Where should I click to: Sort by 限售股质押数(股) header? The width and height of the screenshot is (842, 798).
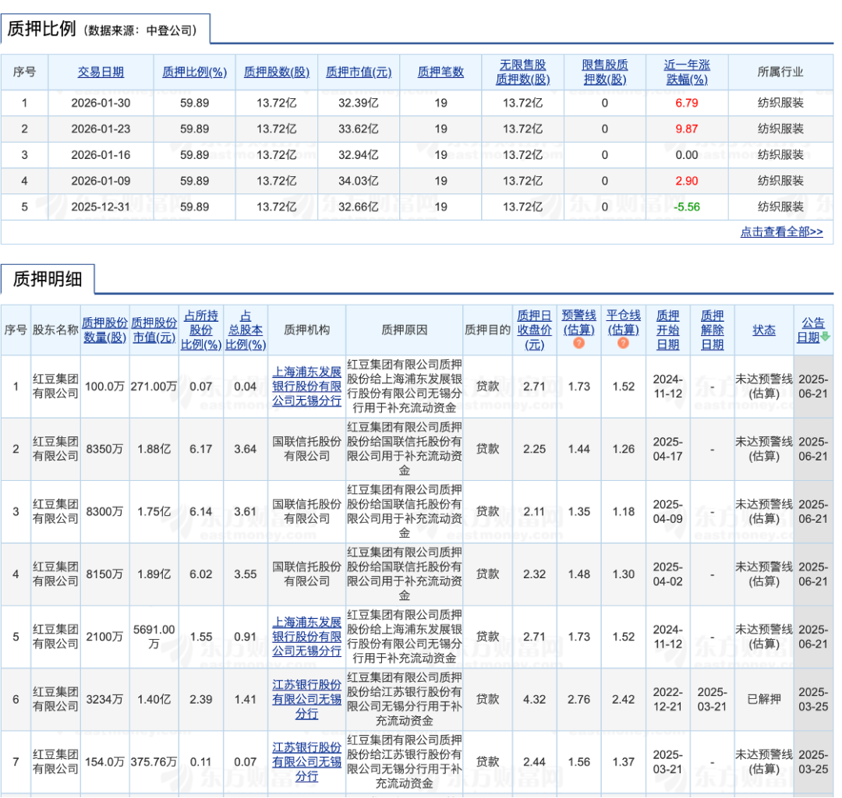pos(605,72)
